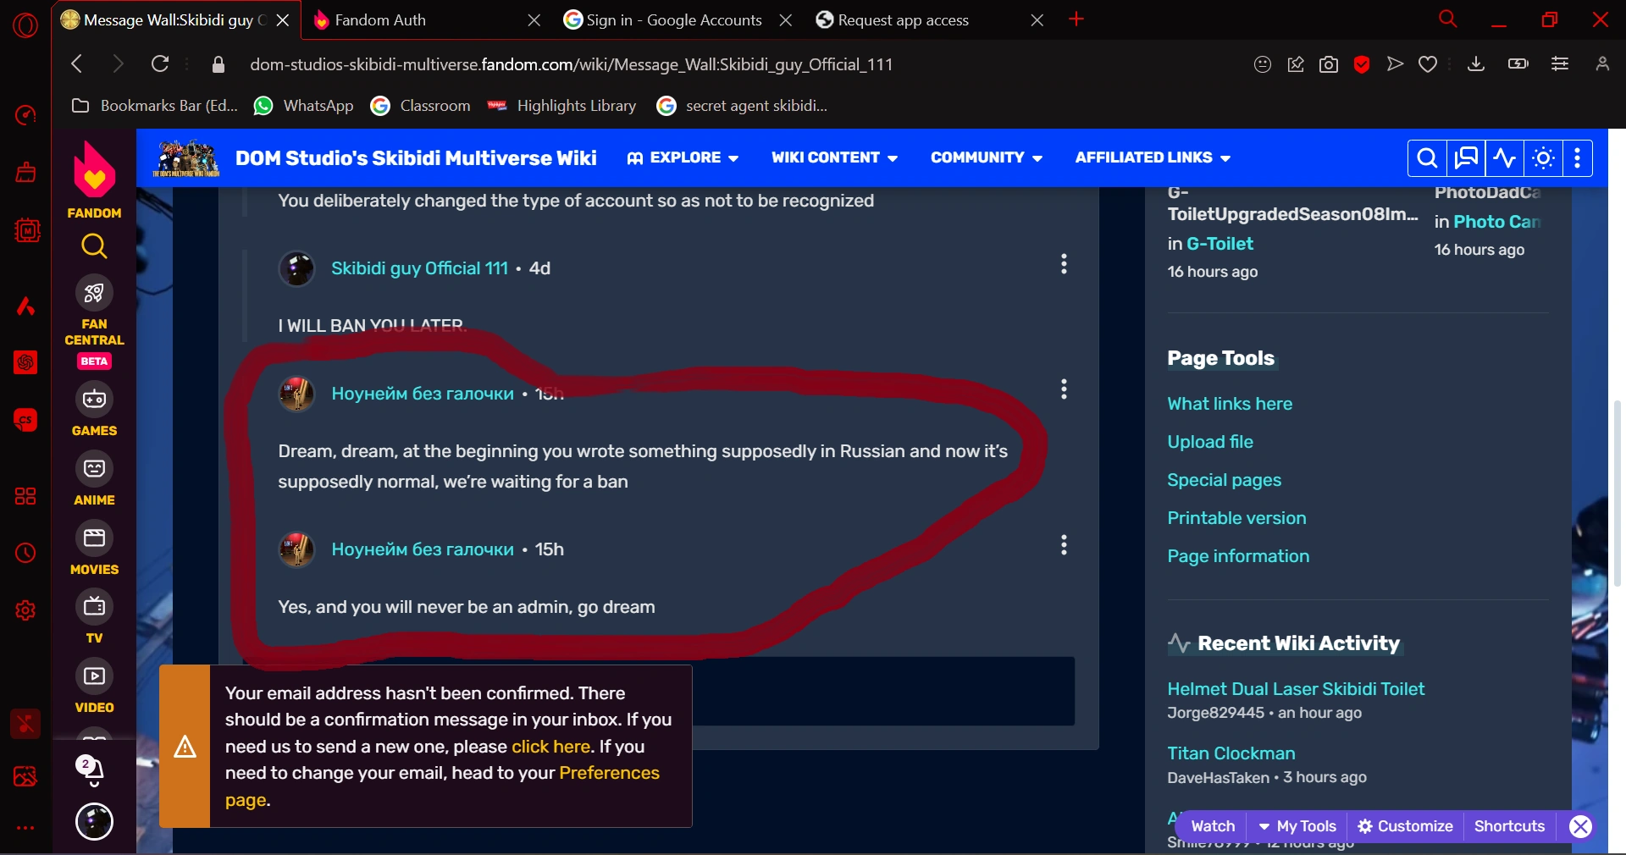Click the browser address bar URL

click(571, 64)
